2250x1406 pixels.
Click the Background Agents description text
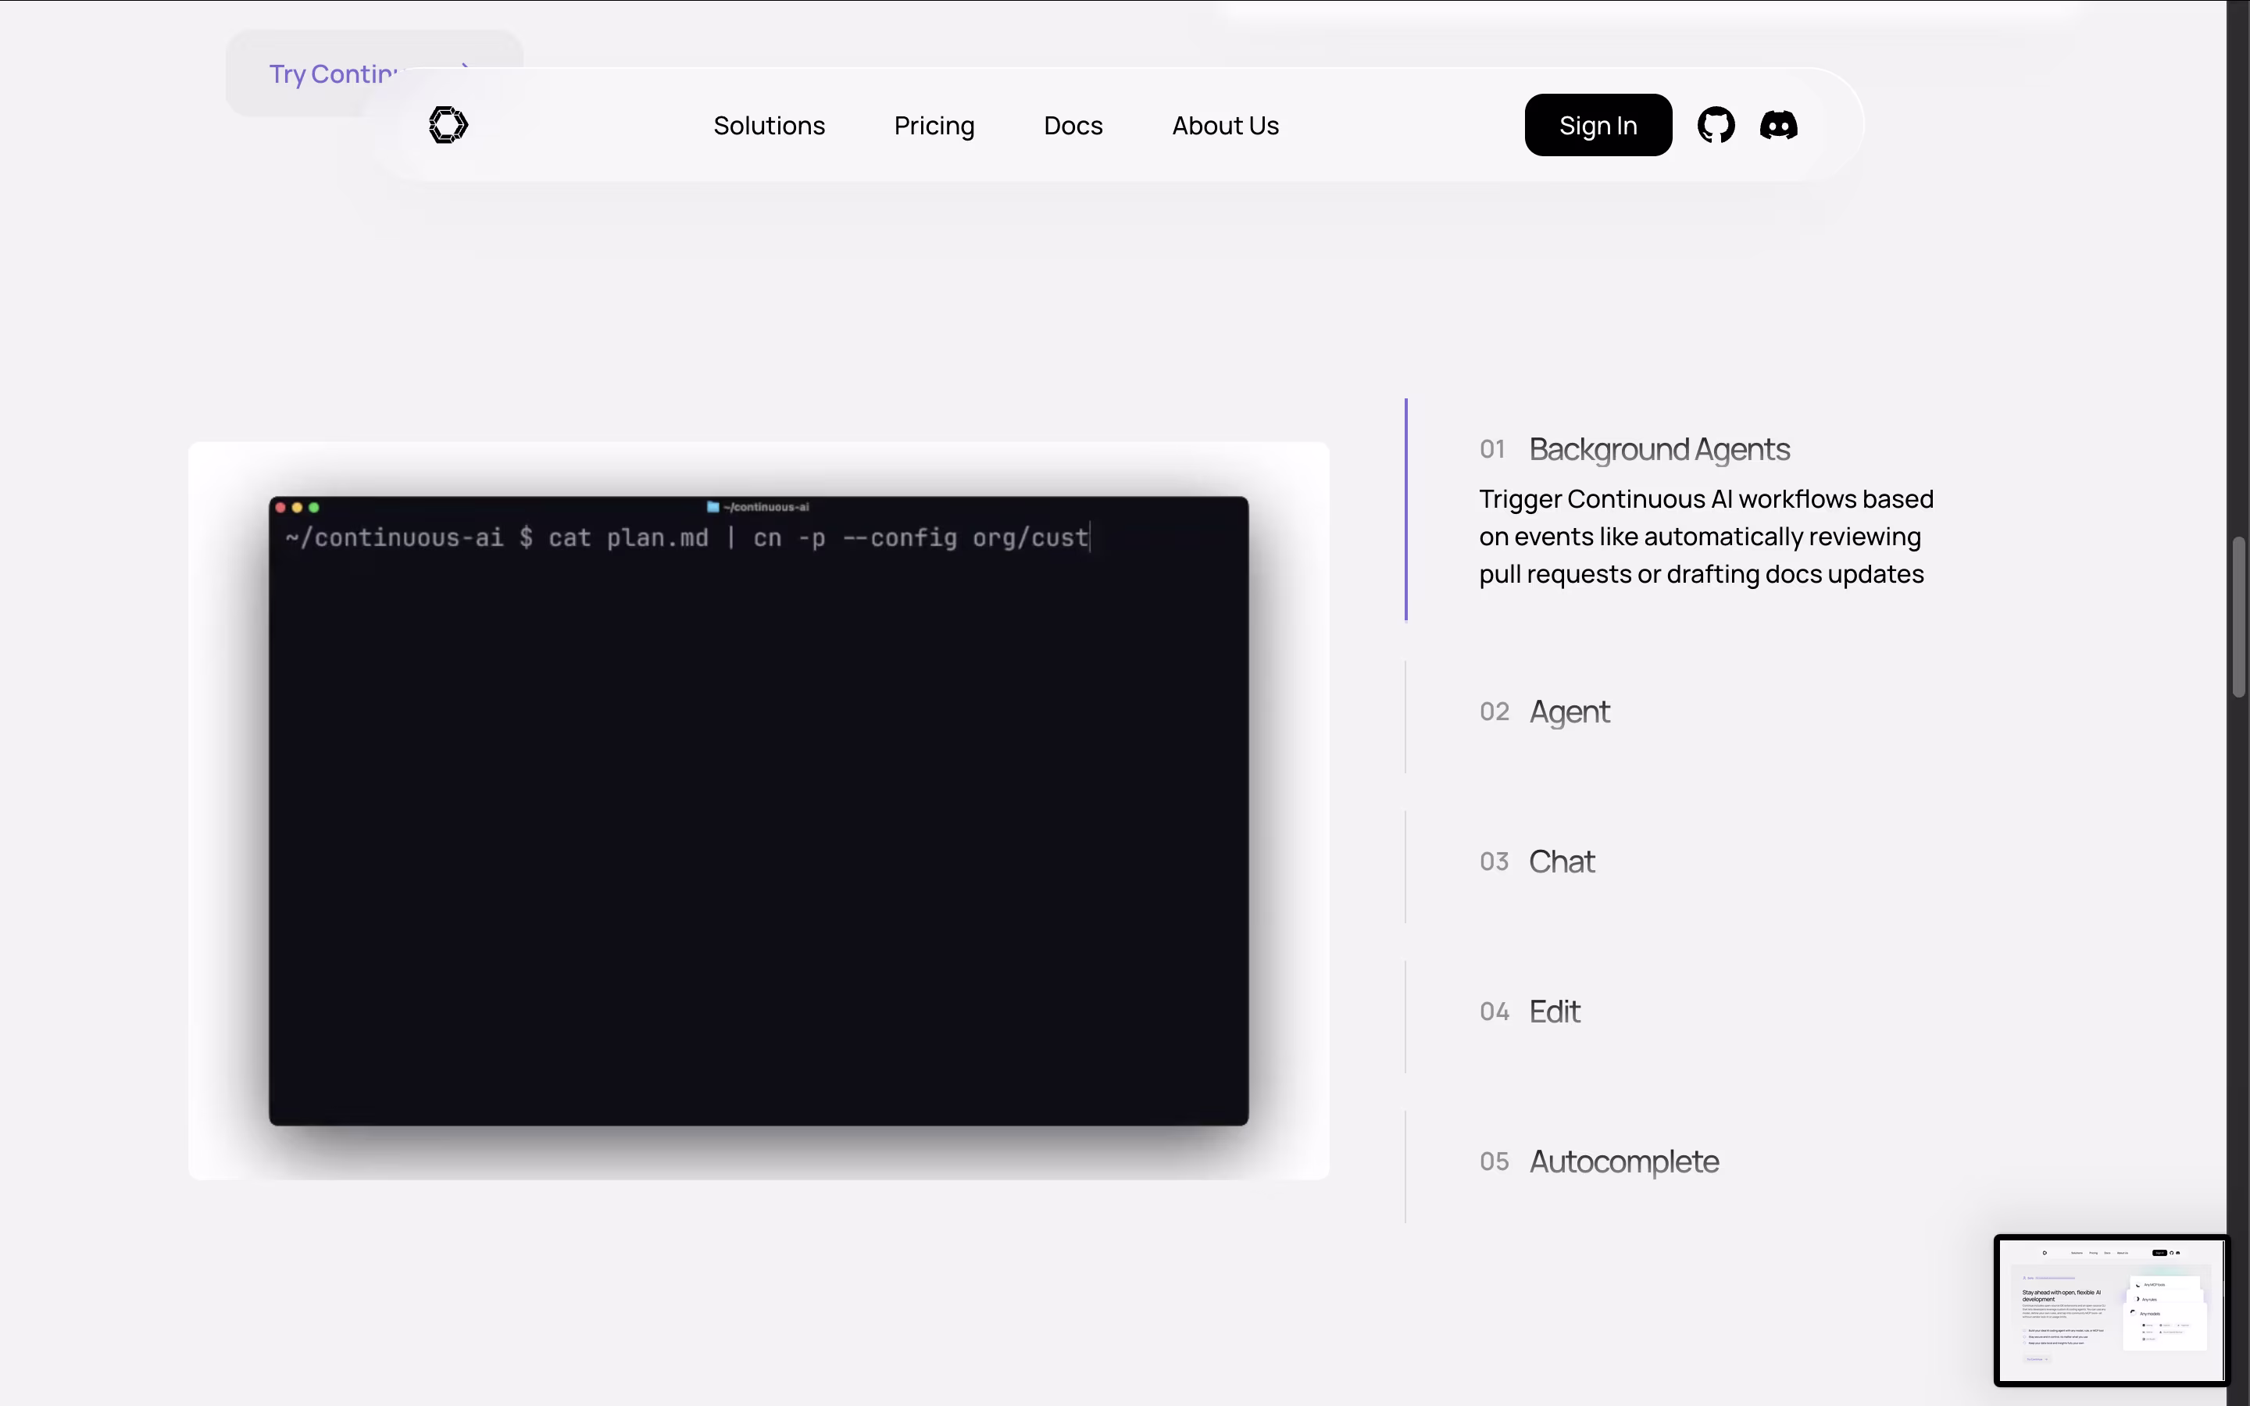pos(1706,537)
